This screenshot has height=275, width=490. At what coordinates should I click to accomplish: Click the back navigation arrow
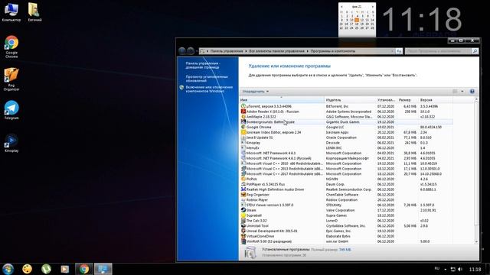(x=182, y=51)
